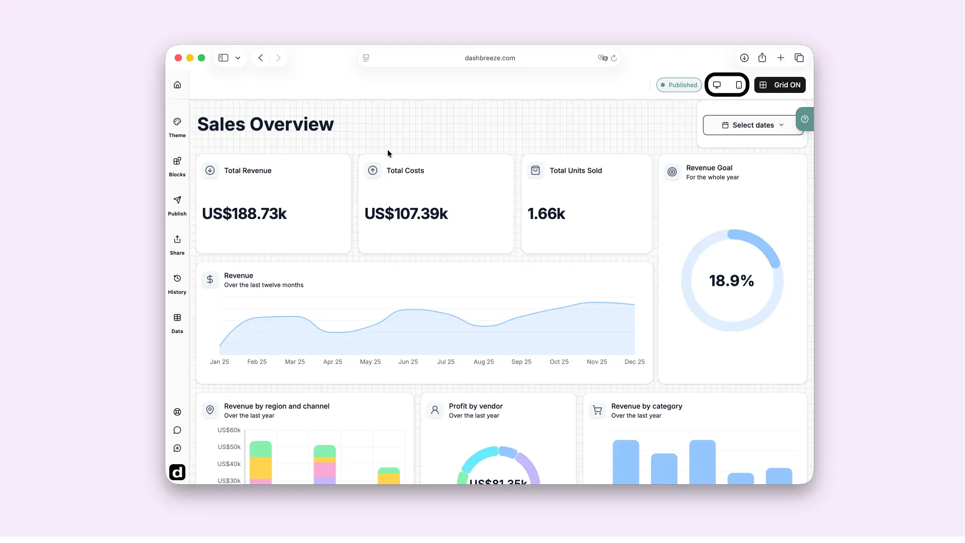
Task: Click the Publish paper-plane icon
Action: [177, 200]
